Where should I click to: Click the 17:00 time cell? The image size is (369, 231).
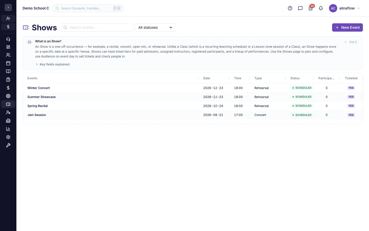(238, 115)
